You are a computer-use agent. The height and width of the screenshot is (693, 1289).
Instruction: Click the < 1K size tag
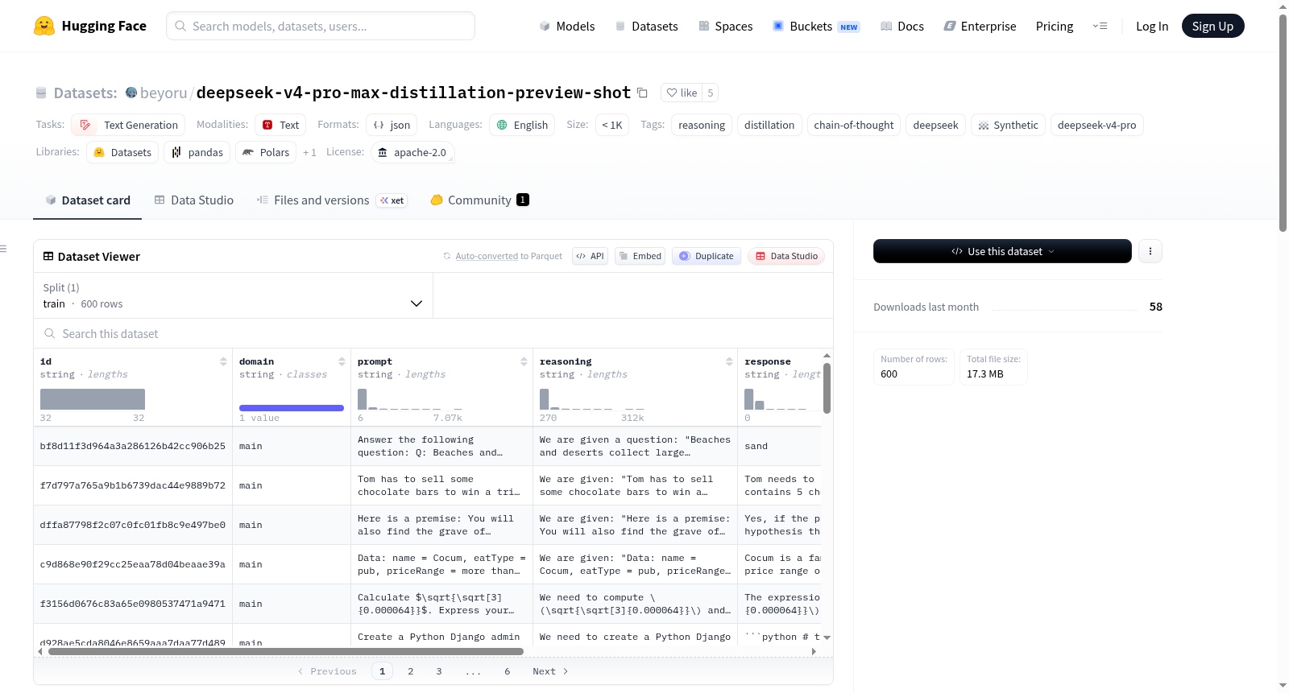click(612, 125)
